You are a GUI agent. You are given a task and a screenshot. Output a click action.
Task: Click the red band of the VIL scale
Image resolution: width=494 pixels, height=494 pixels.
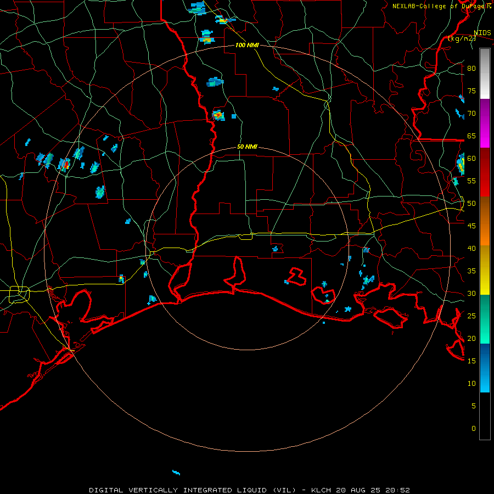click(485, 172)
